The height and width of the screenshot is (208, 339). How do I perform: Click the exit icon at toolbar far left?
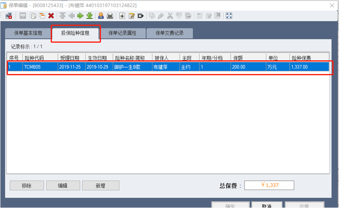[9, 16]
